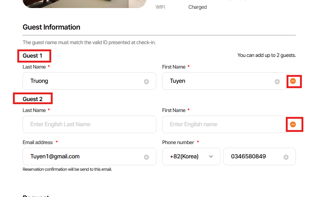Clear the Guest 1 Last Name "Truong" field
The image size is (321, 197).
pyautogui.click(x=146, y=82)
